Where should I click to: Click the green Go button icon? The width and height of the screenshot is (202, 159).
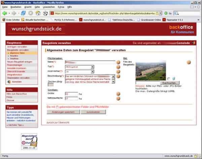click(x=166, y=13)
